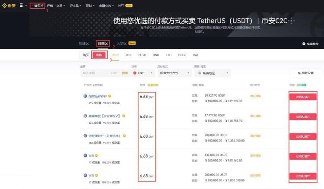This screenshot has width=324, height=189.
Task: Open the 理财 dropdown menu
Action: tap(90, 6)
